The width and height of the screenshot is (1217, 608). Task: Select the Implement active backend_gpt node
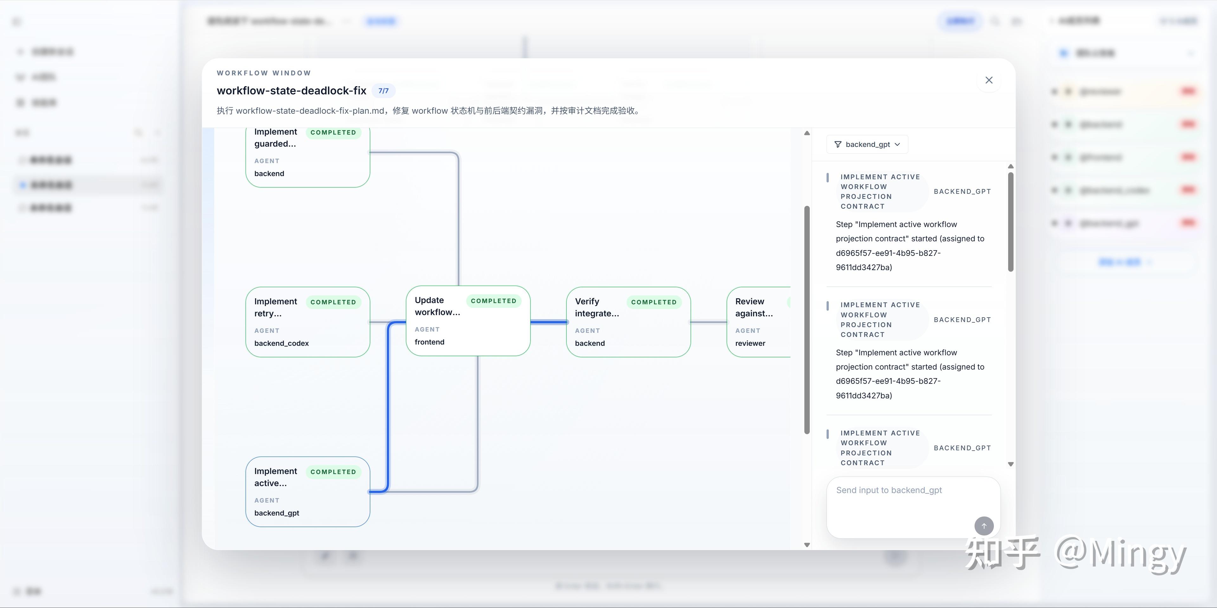click(307, 491)
